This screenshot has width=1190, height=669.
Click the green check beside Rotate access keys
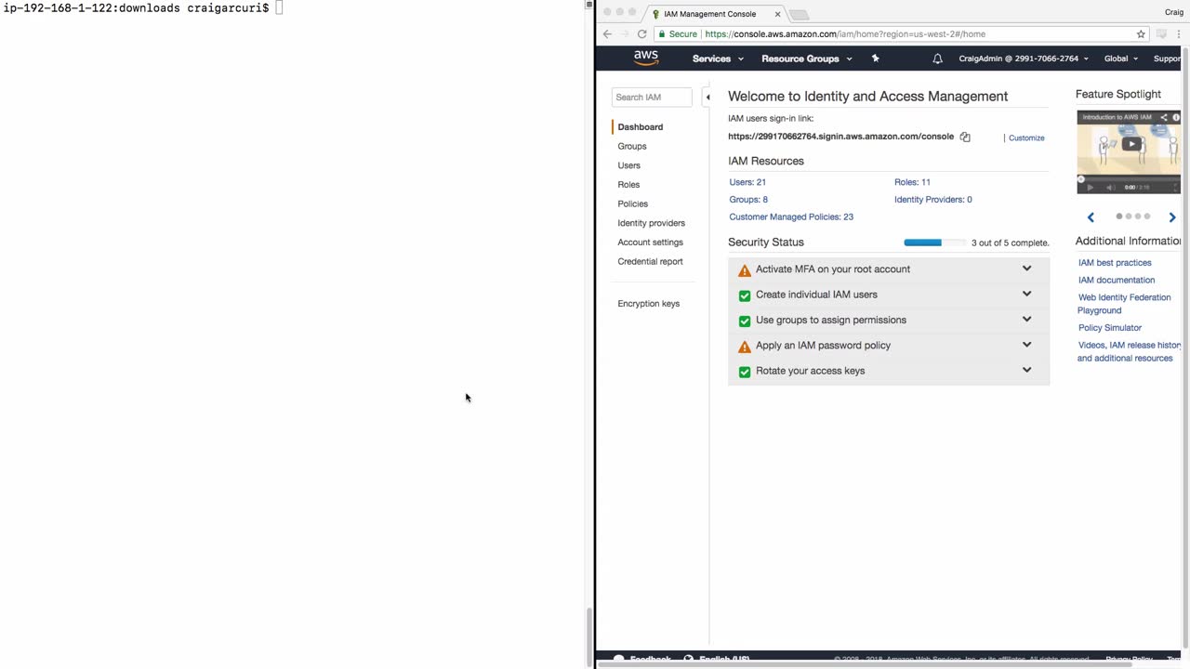[745, 372]
